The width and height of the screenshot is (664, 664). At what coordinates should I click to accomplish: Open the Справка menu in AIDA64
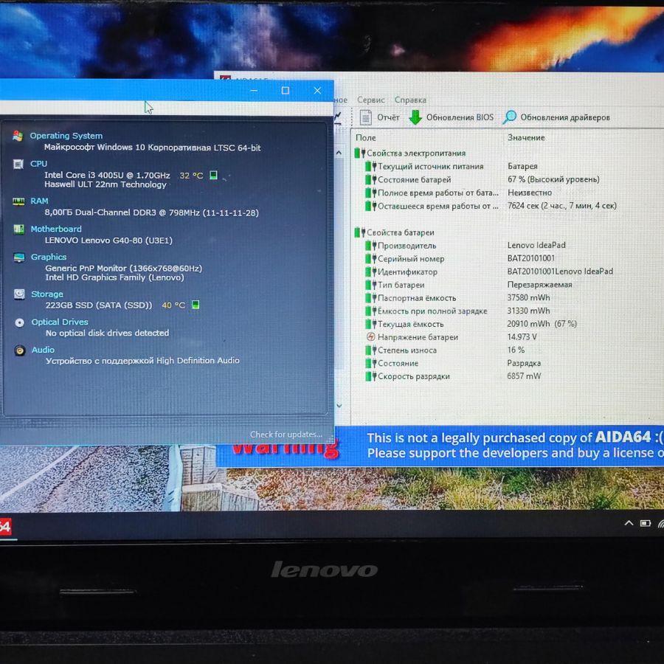(x=410, y=100)
